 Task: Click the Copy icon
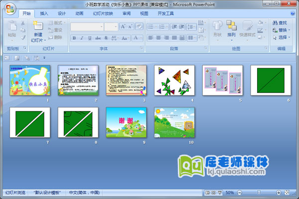(x=23, y=30)
